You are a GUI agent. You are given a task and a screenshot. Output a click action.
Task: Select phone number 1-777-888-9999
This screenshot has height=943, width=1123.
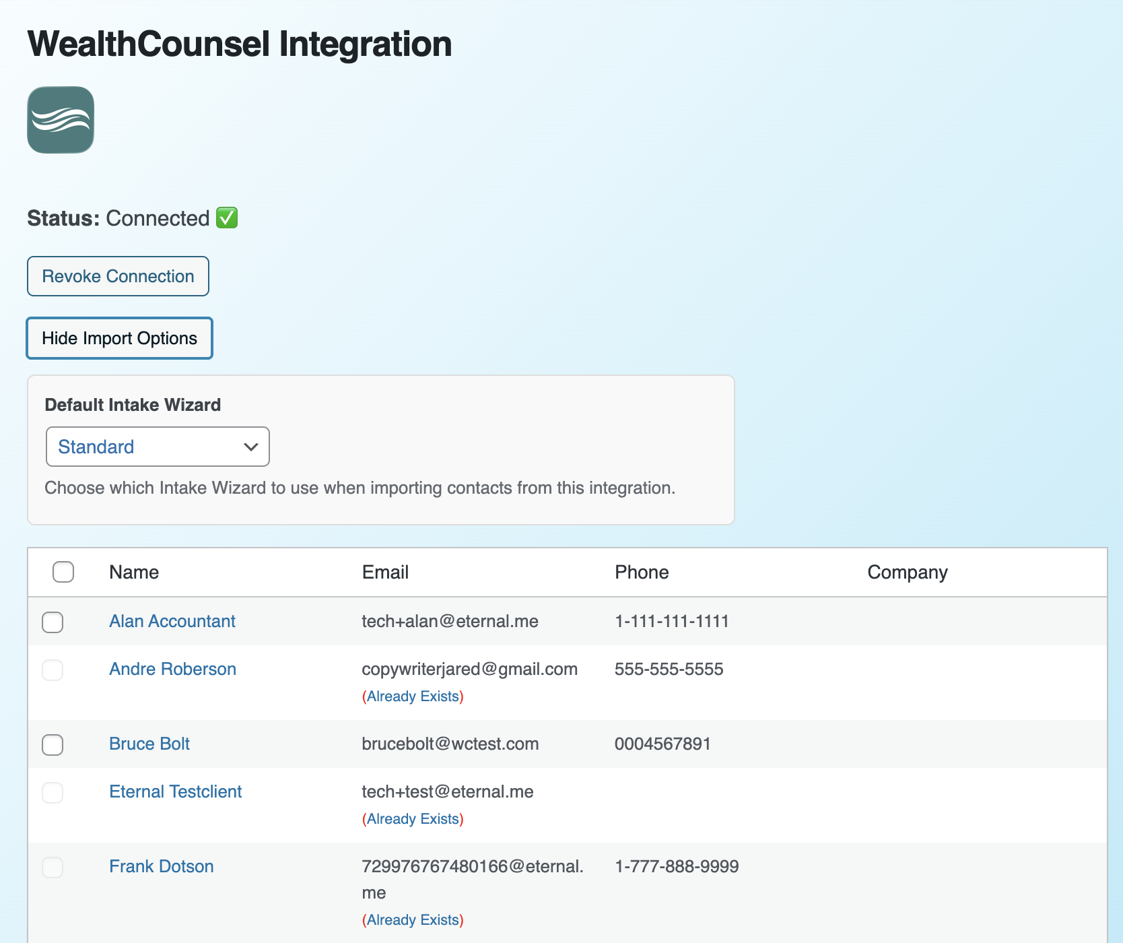677,866
